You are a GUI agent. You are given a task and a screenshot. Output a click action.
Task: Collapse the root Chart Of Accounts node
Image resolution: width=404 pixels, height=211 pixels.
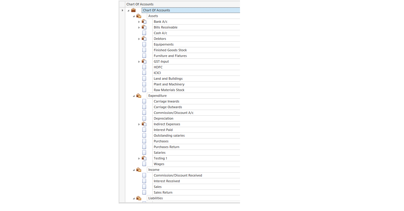point(129,10)
